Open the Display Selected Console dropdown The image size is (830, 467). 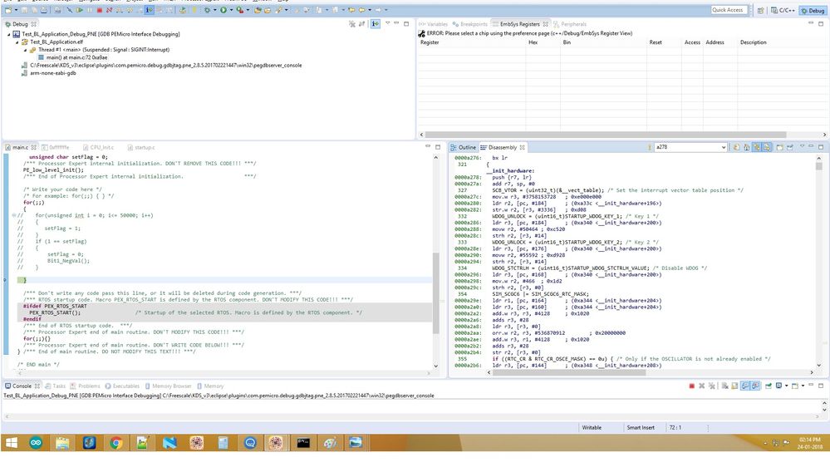pyautogui.click(x=787, y=386)
